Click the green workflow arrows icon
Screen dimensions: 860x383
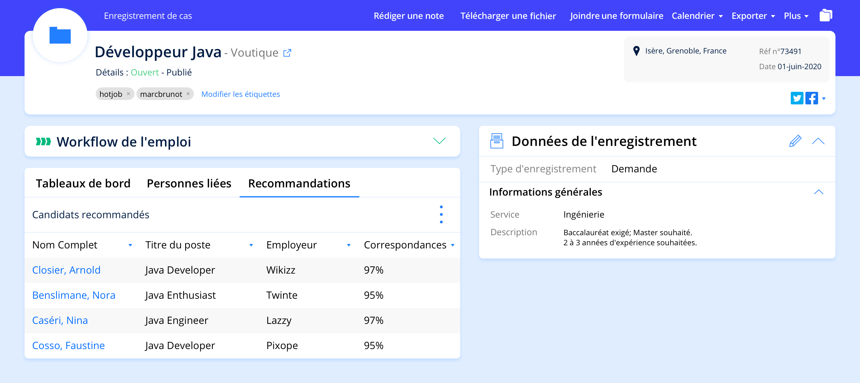[43, 142]
